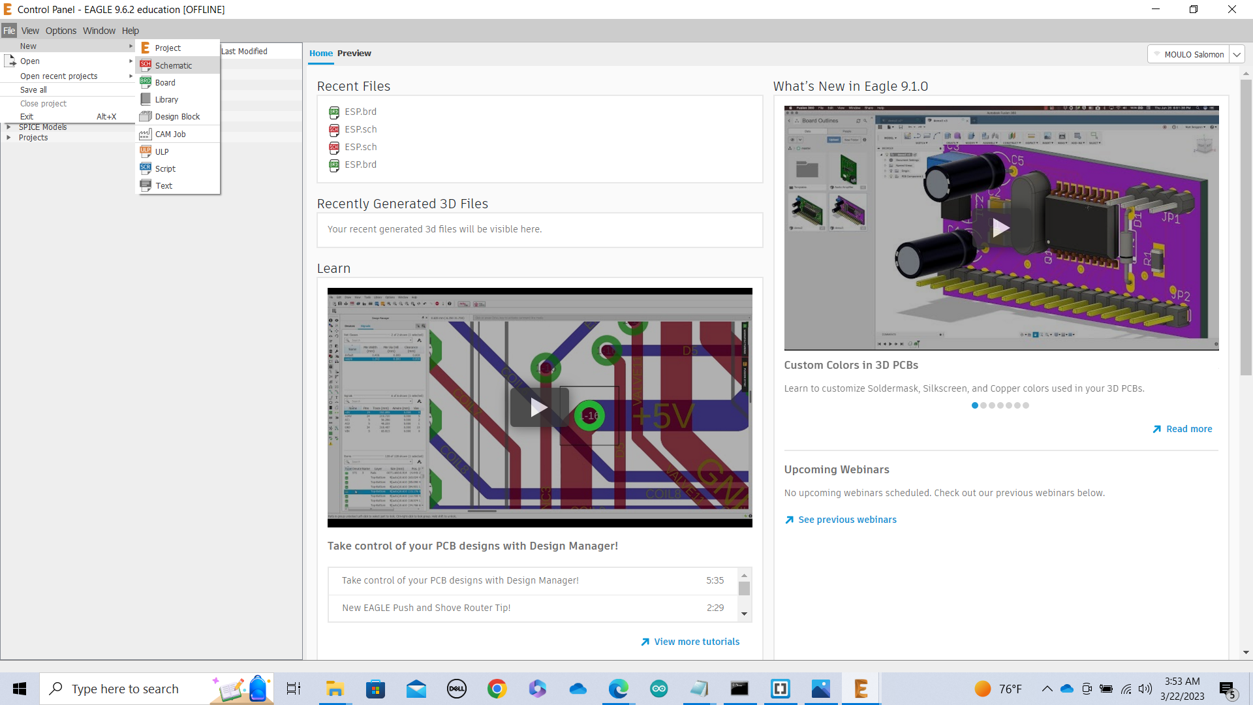Viewport: 1253px width, 705px height.
Task: Click the ULP icon in submenu
Action: (146, 151)
